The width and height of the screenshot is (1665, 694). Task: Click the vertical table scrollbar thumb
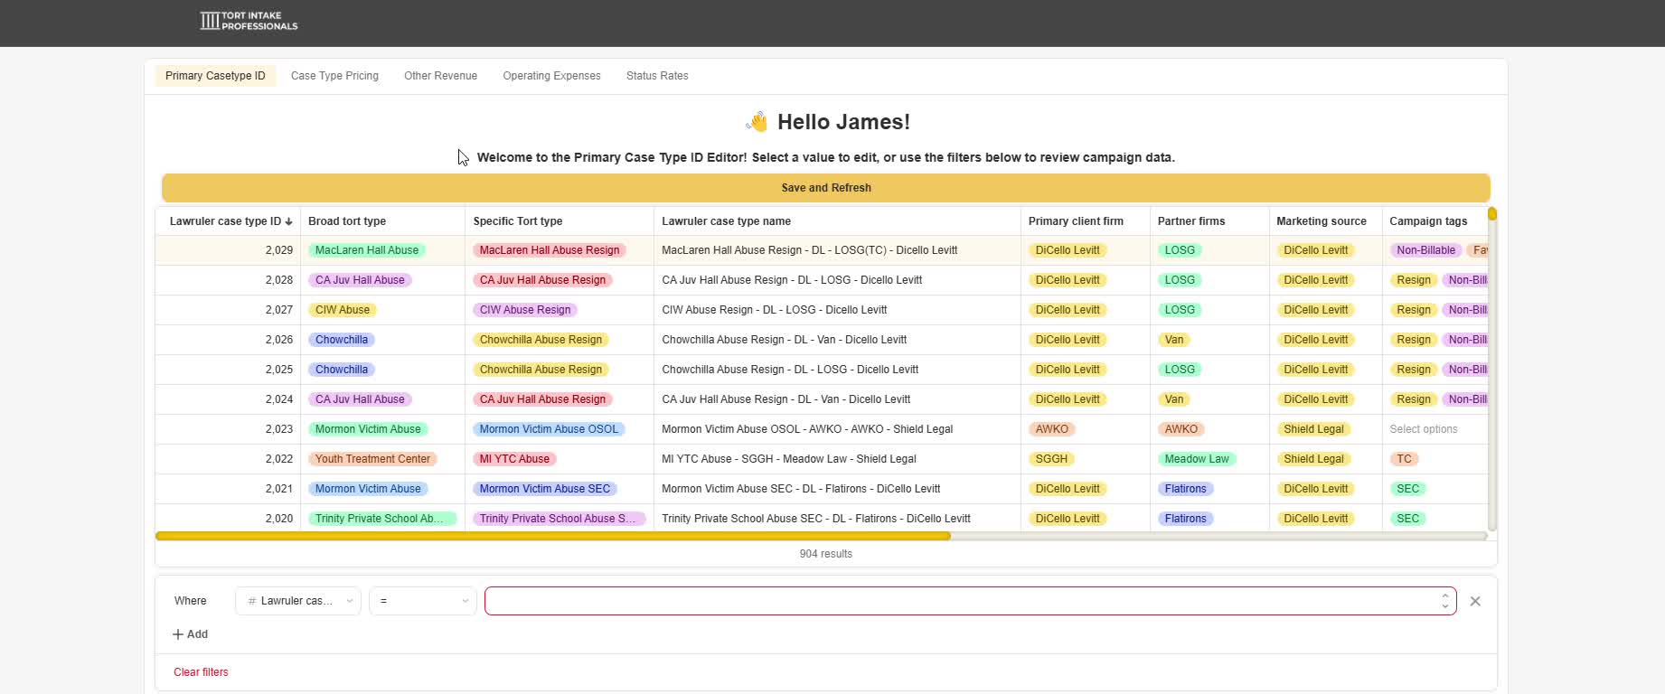[1492, 214]
